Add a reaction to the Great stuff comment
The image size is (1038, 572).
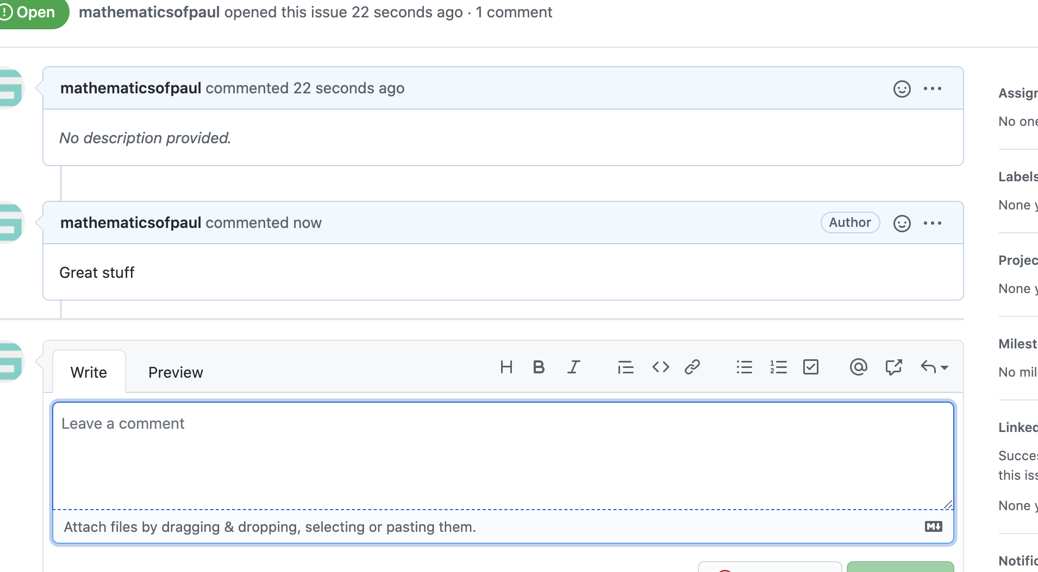pyautogui.click(x=902, y=223)
